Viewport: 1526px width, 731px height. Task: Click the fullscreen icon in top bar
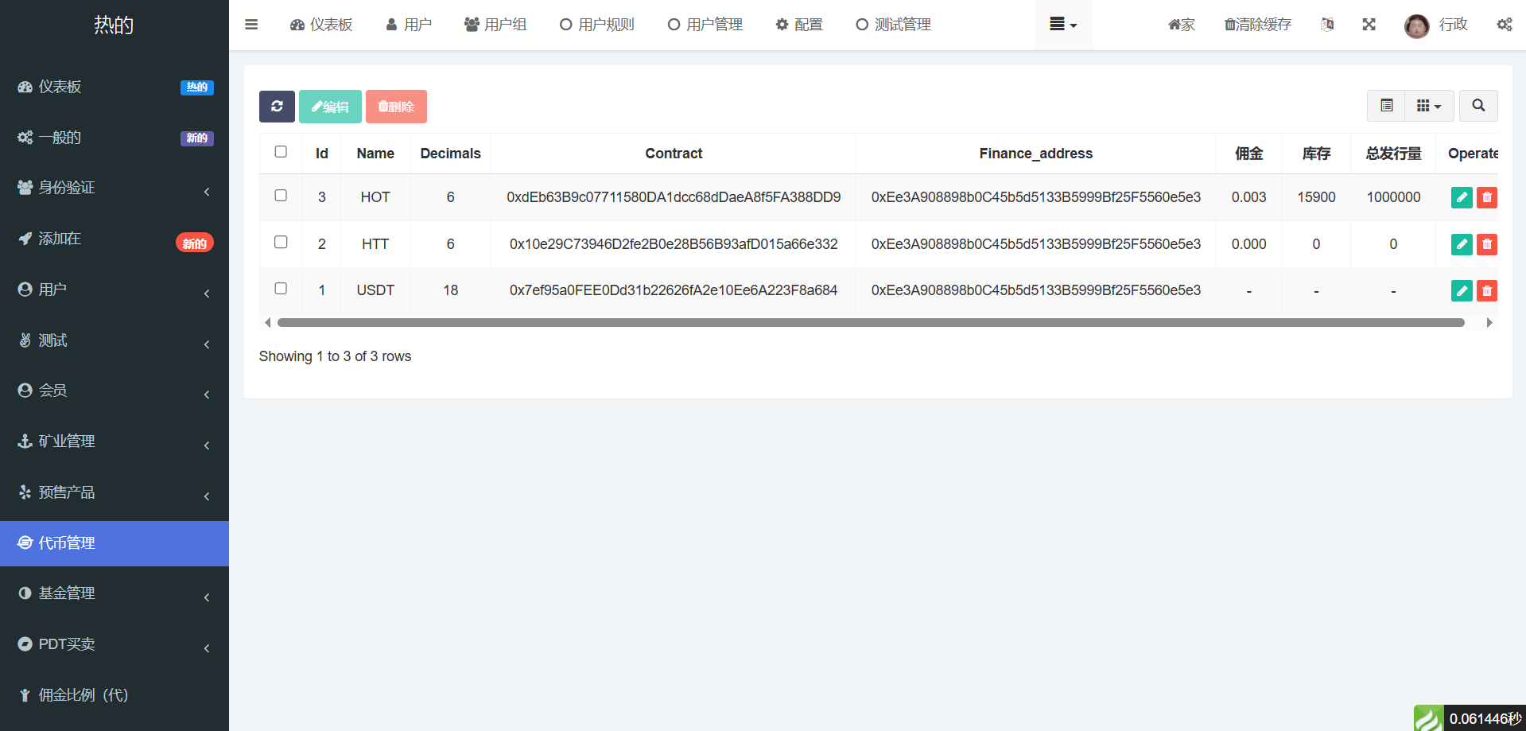pyautogui.click(x=1369, y=25)
